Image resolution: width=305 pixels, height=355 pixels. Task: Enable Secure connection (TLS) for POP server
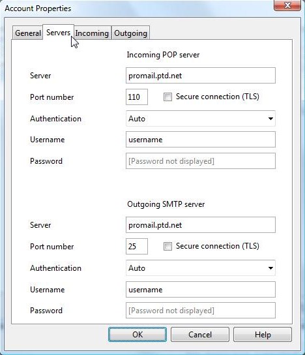[x=167, y=97]
